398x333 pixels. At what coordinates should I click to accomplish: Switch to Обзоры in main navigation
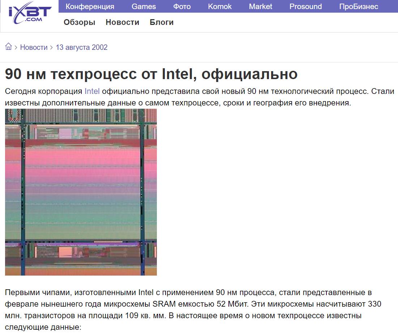click(x=80, y=22)
